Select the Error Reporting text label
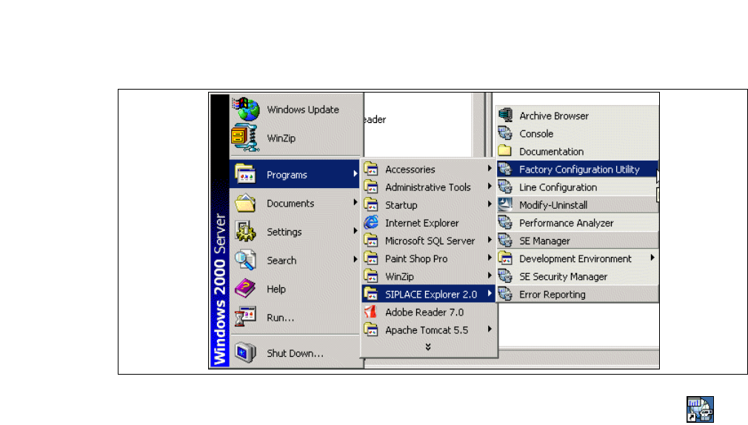This screenshot has height=425, width=748. pyautogui.click(x=552, y=295)
